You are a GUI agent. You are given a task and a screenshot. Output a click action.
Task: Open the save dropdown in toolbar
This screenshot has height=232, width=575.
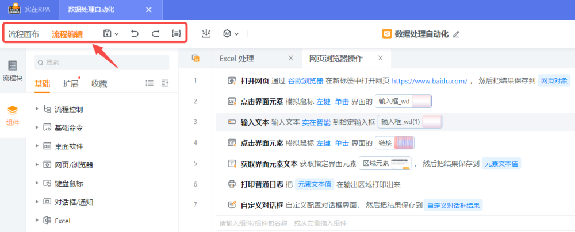click(110, 34)
